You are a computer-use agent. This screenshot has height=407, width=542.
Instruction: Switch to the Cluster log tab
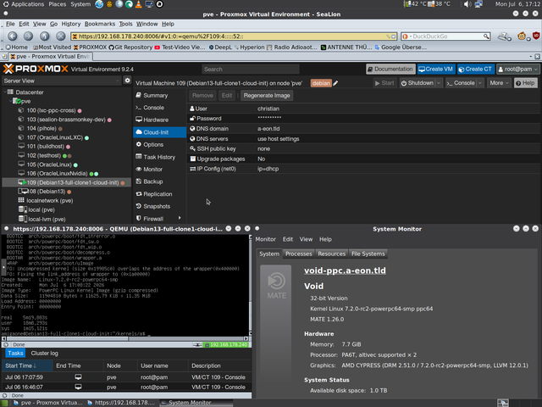(45, 354)
